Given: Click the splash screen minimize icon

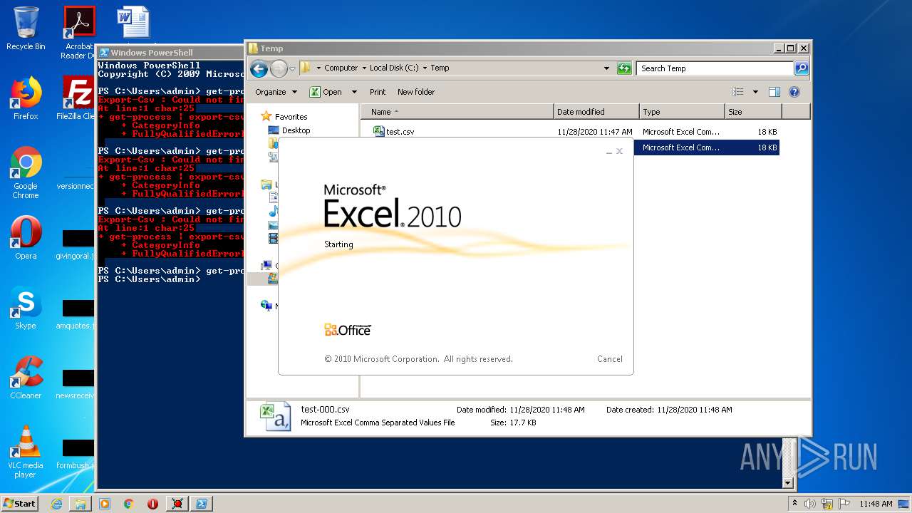Looking at the screenshot, I should click(x=609, y=152).
